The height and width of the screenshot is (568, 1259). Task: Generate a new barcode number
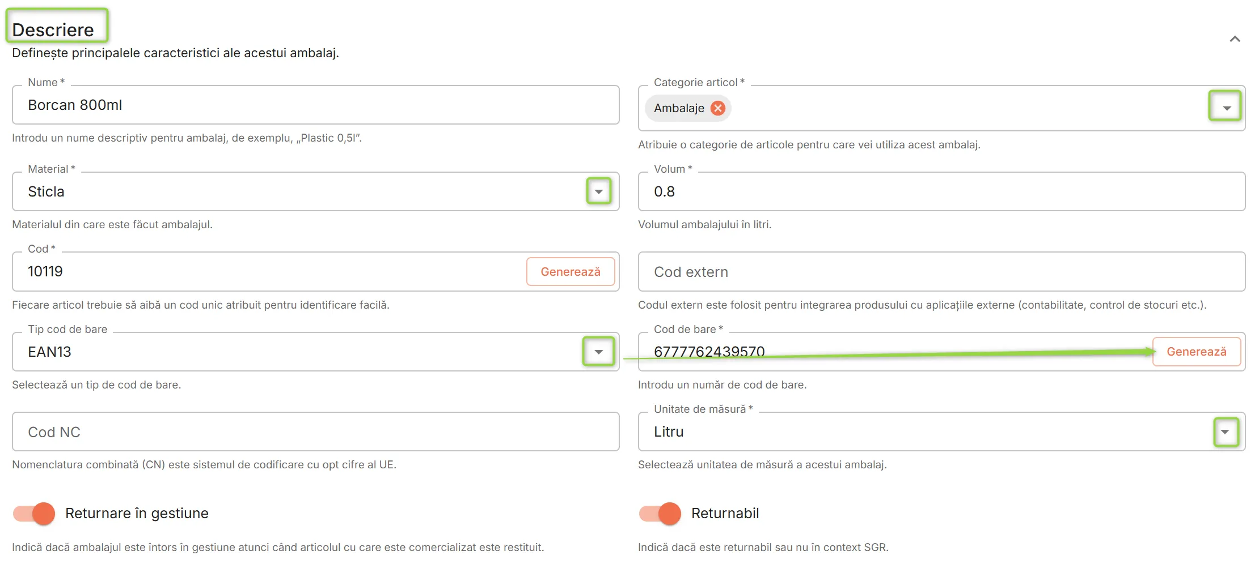pyautogui.click(x=1197, y=352)
